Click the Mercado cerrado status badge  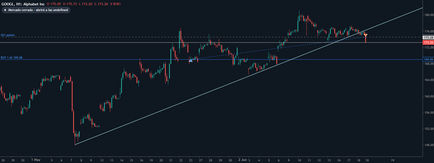[36, 10]
